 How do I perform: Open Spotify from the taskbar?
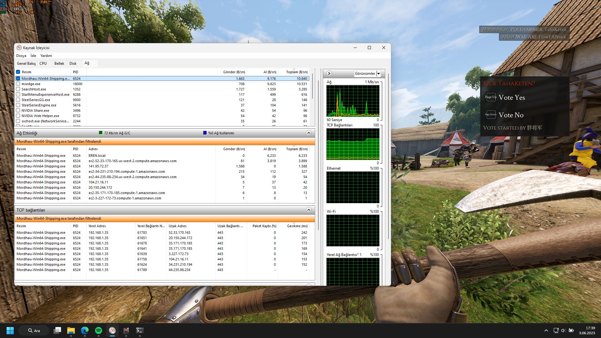(98, 330)
